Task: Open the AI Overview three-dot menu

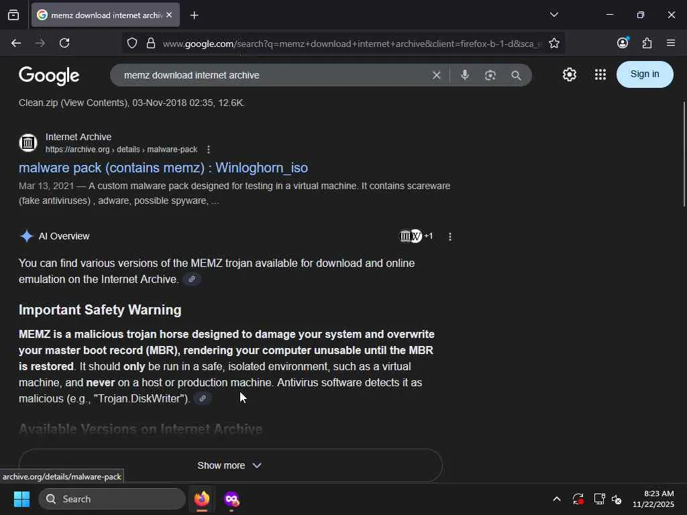Action: click(450, 237)
